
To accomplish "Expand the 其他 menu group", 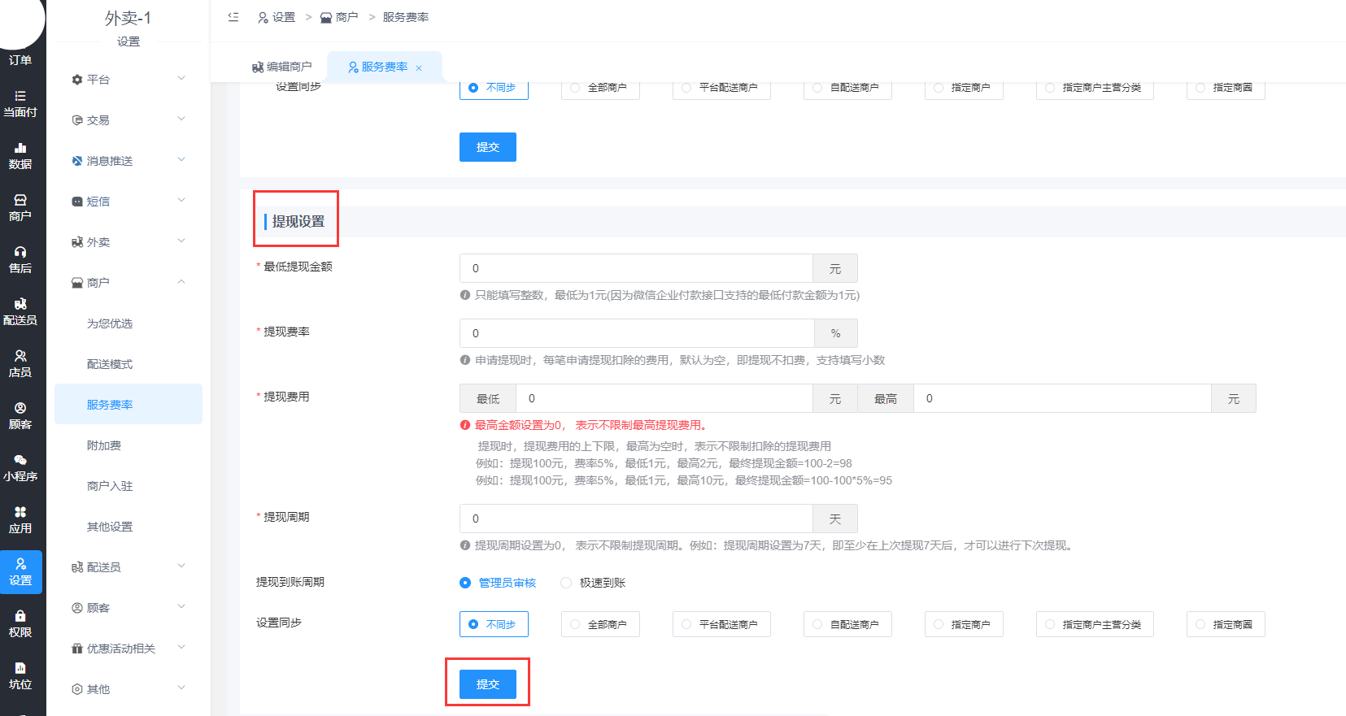I will tap(129, 688).
